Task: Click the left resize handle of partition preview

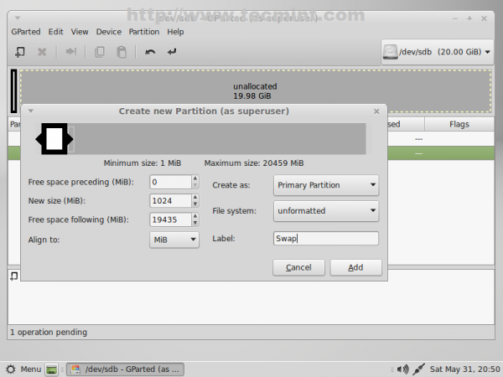Action: (39, 139)
